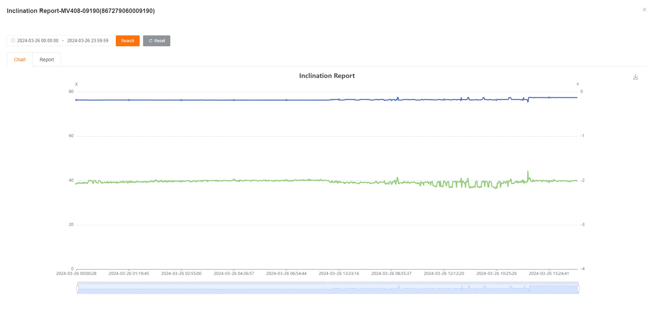Click the tallest spike on the green line
The image size is (654, 310).
pos(528,172)
